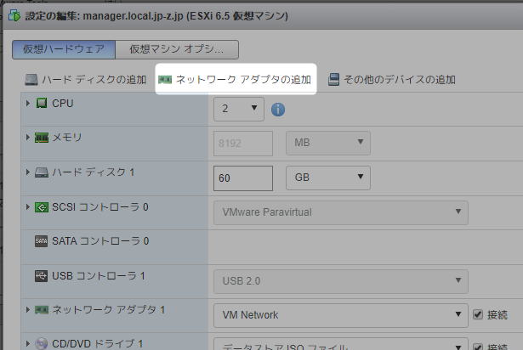The height and width of the screenshot is (350, 523).
Task: Open the USB 2.0 type dropdown
Action: 341,282
